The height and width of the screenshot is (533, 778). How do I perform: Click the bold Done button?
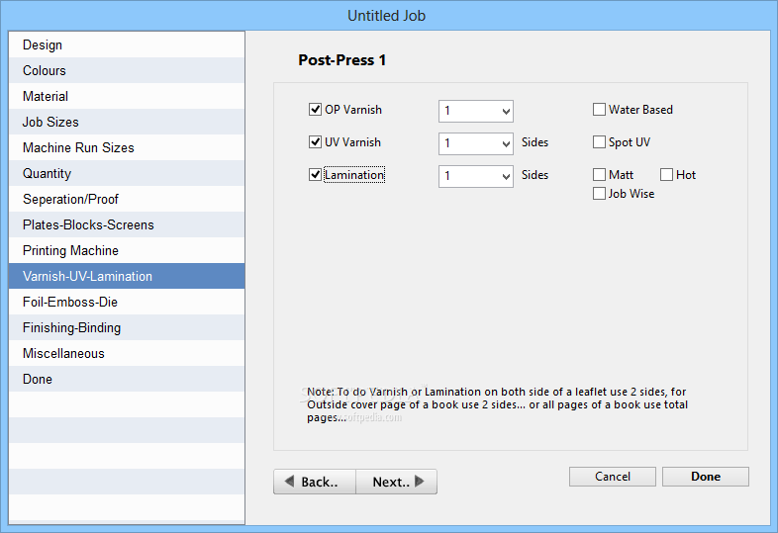pyautogui.click(x=706, y=477)
